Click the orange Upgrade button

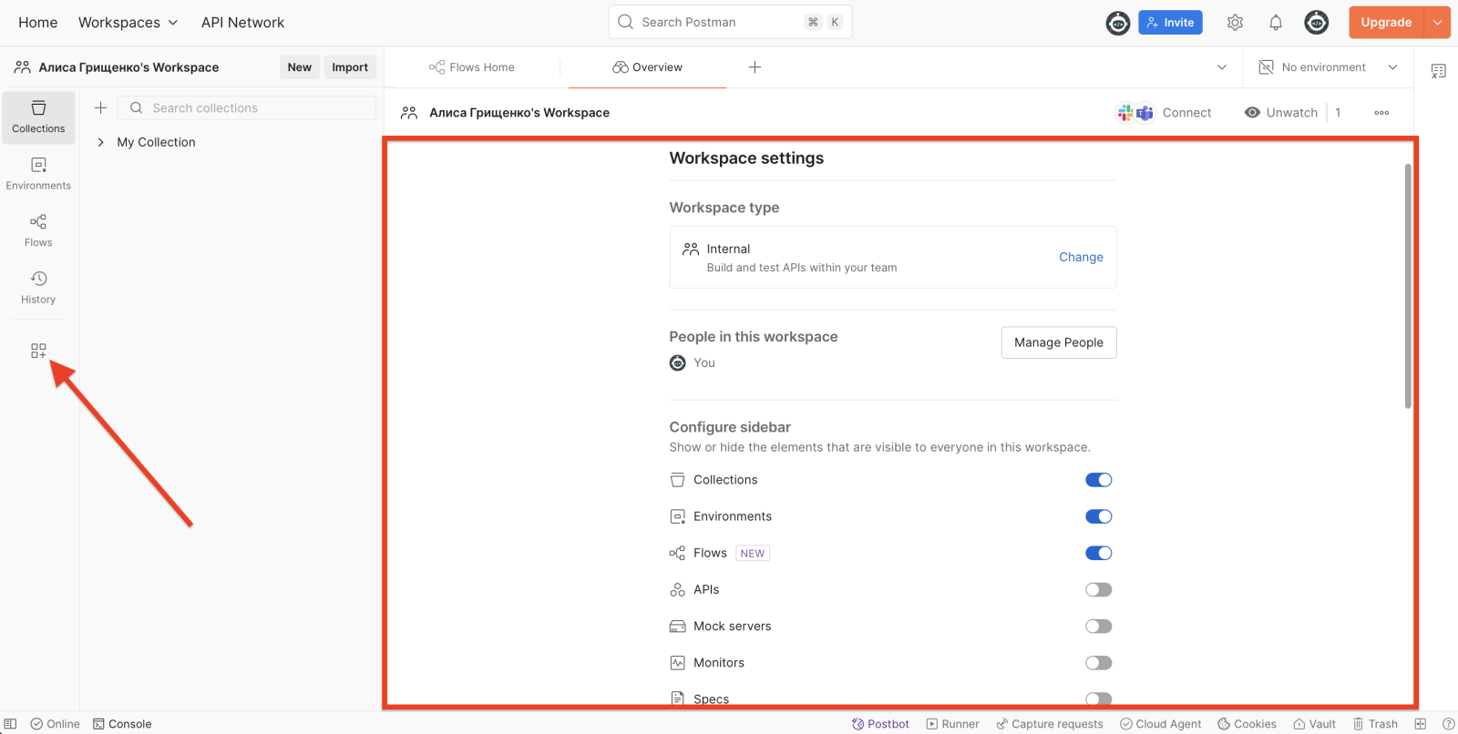point(1387,23)
